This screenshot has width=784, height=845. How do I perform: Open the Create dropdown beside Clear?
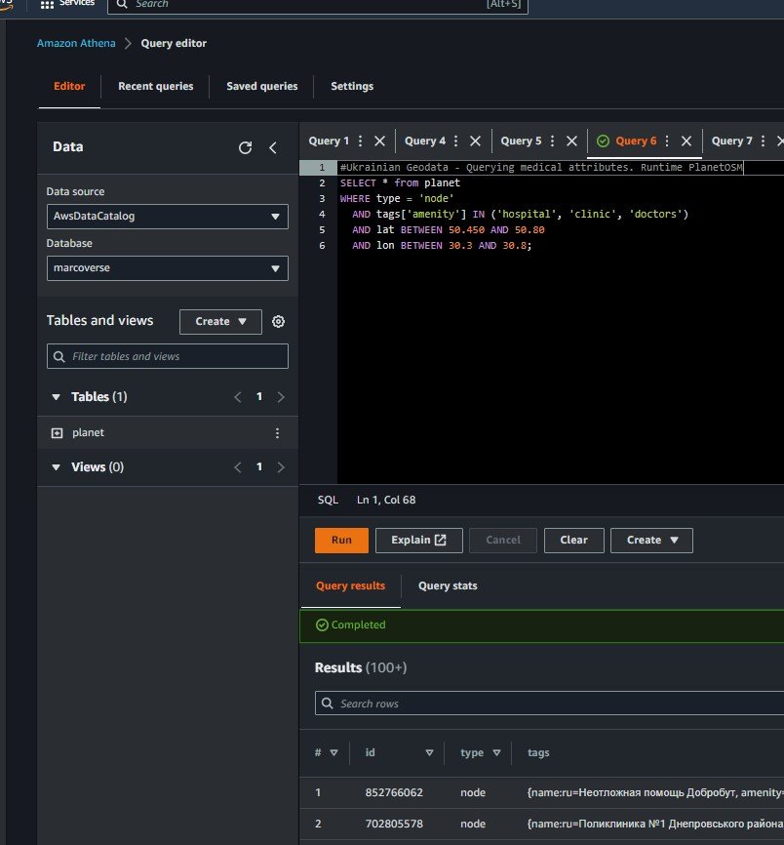coord(651,541)
